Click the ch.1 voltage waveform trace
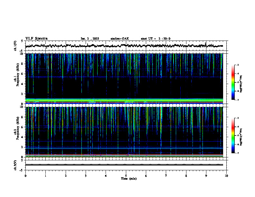This screenshot has width=255, height=197. click(124, 46)
